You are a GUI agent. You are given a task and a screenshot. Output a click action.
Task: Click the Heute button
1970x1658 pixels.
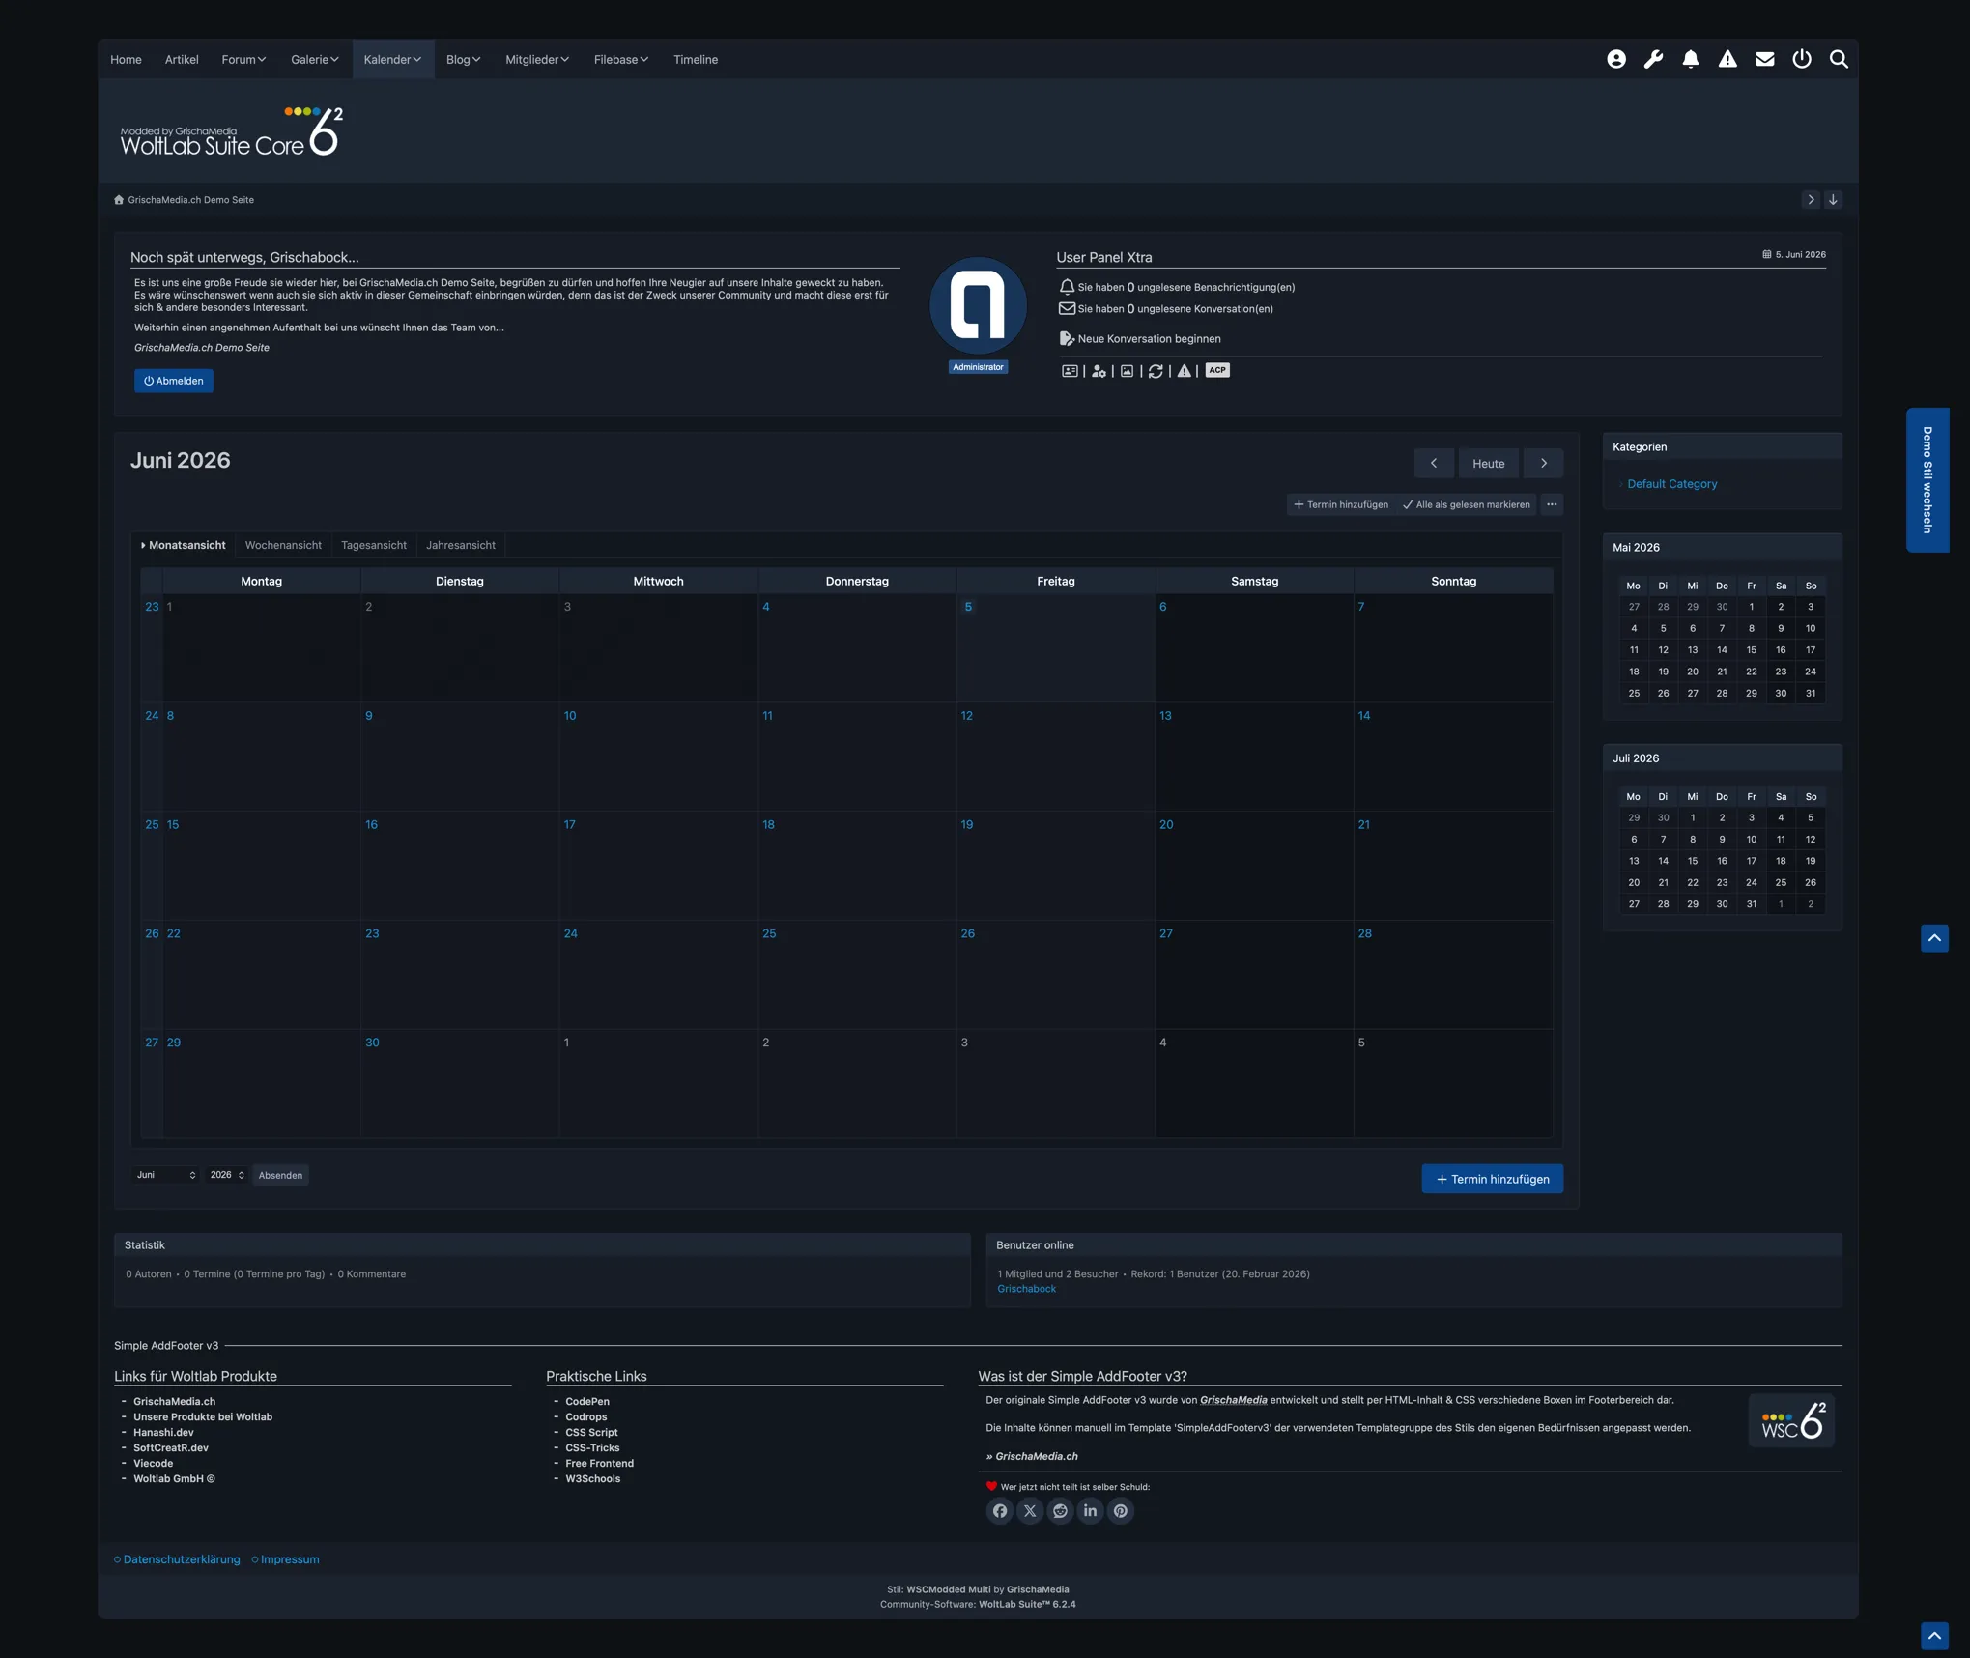pos(1488,463)
